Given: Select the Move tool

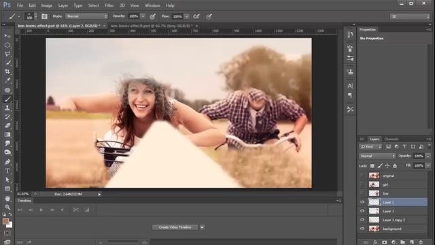Looking at the screenshot, I should click(7, 36).
